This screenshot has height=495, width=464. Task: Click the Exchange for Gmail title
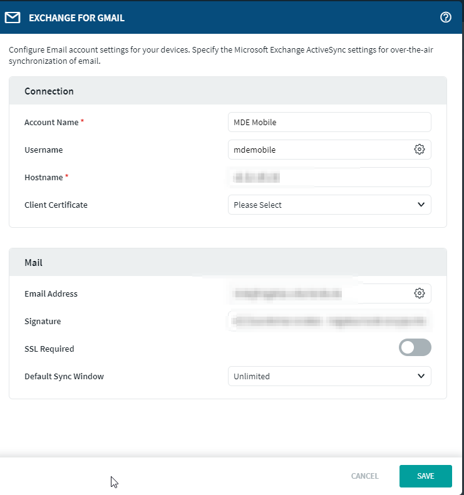[76, 18]
